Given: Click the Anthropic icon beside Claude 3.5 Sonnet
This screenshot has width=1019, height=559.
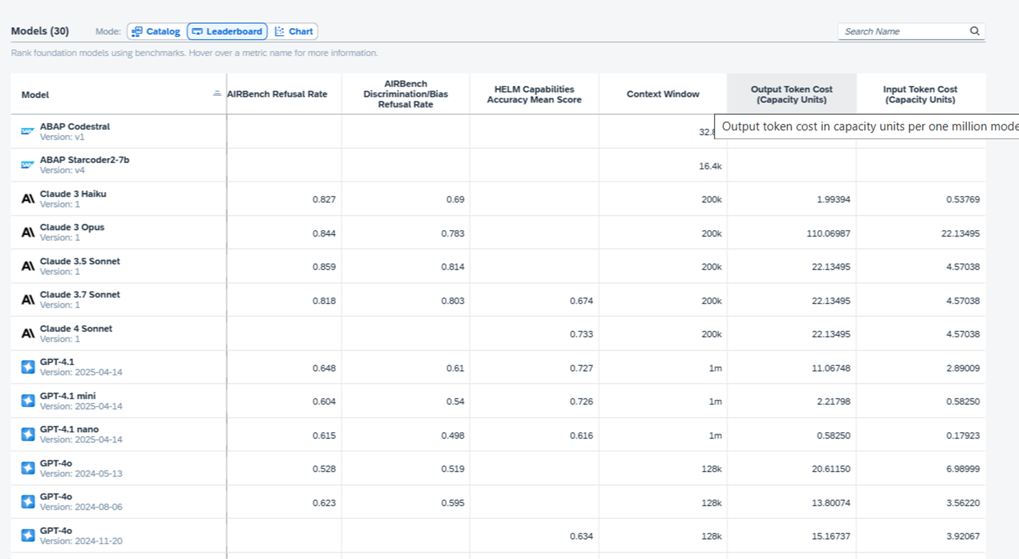Looking at the screenshot, I should pos(28,266).
